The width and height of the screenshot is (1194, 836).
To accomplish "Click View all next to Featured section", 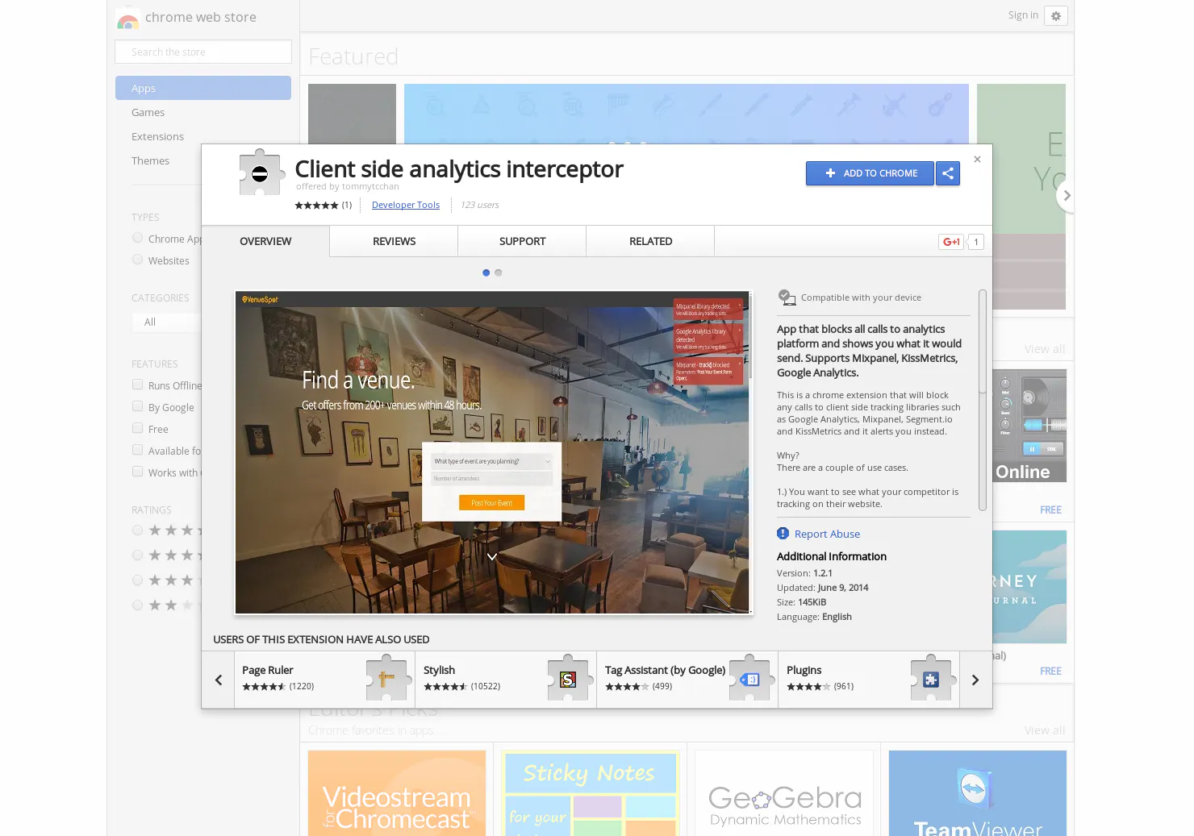I will pyautogui.click(x=1045, y=349).
